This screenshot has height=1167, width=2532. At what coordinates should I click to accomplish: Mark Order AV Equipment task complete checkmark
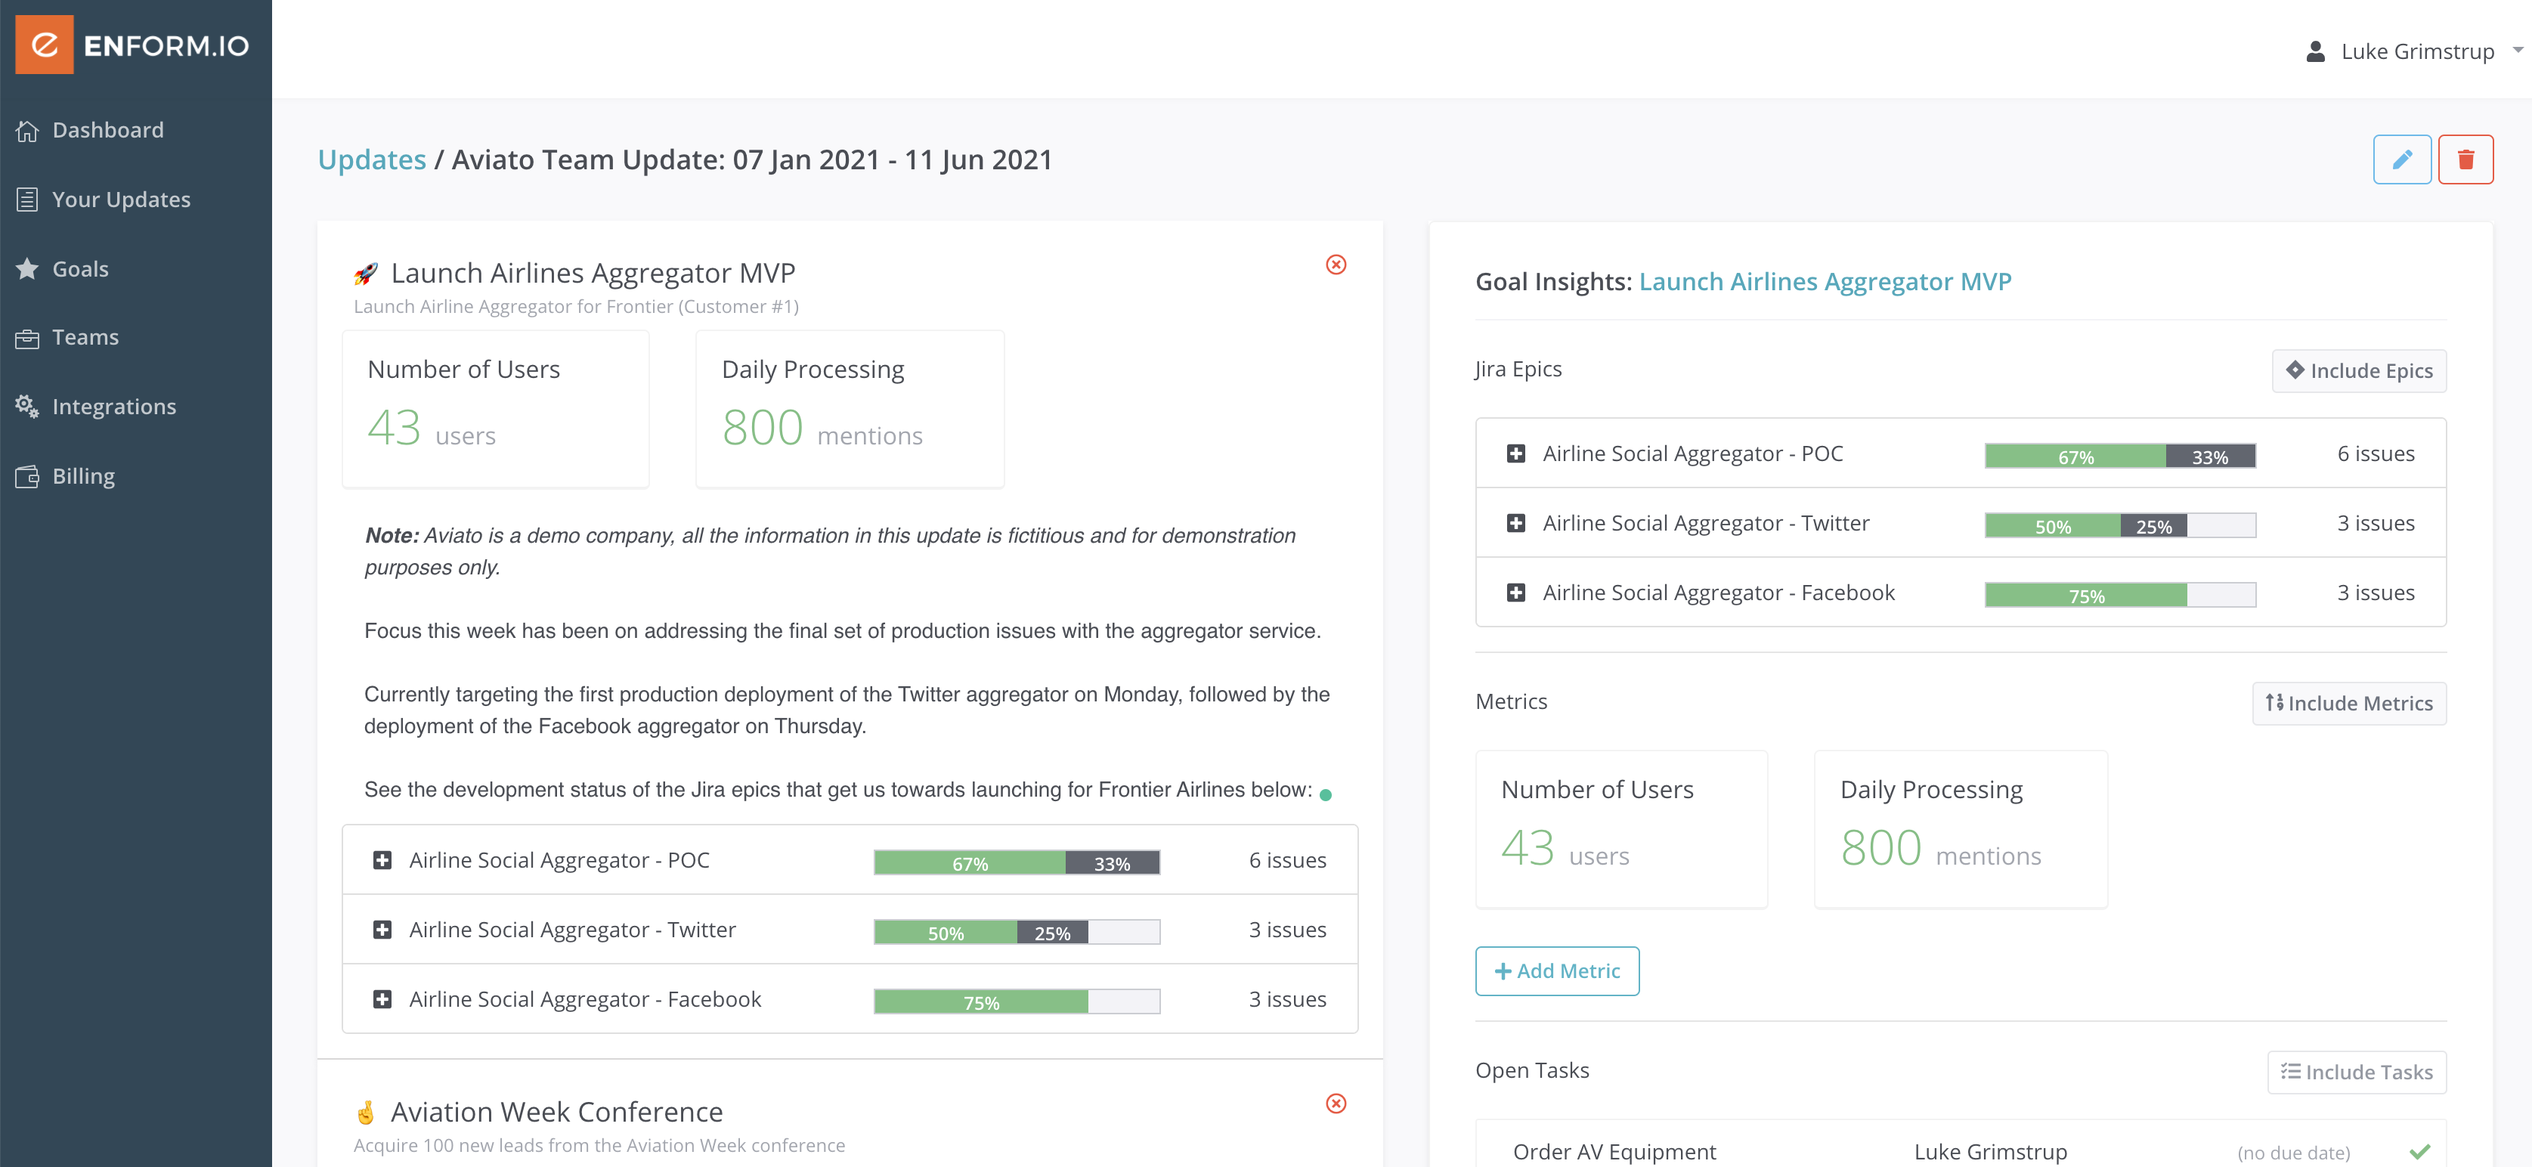click(2419, 1150)
